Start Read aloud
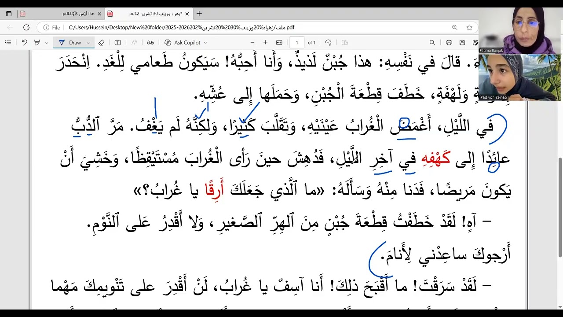 (134, 43)
